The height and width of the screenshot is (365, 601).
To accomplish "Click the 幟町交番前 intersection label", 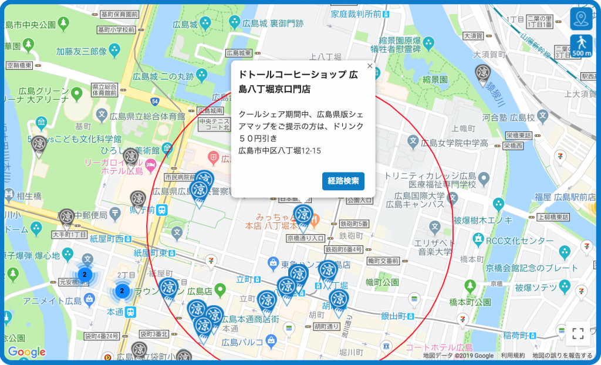I will point(383,261).
